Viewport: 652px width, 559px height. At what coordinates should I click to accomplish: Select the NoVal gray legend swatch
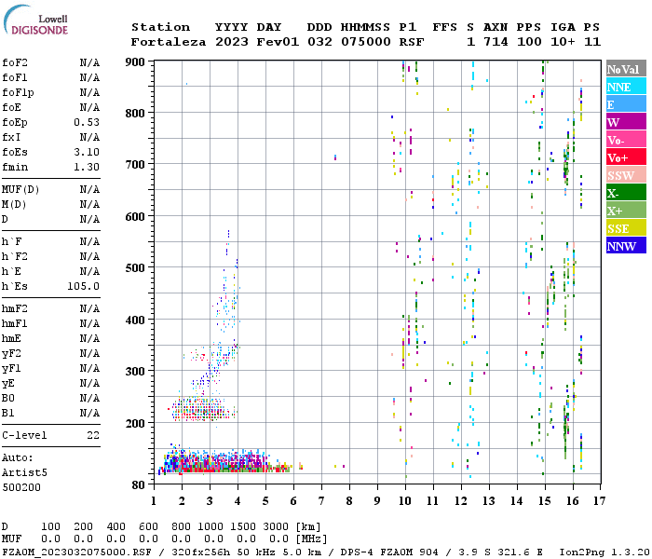(626, 69)
